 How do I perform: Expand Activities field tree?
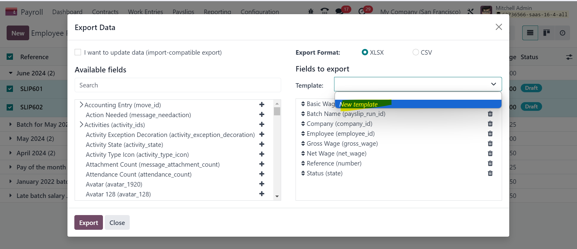click(81, 124)
